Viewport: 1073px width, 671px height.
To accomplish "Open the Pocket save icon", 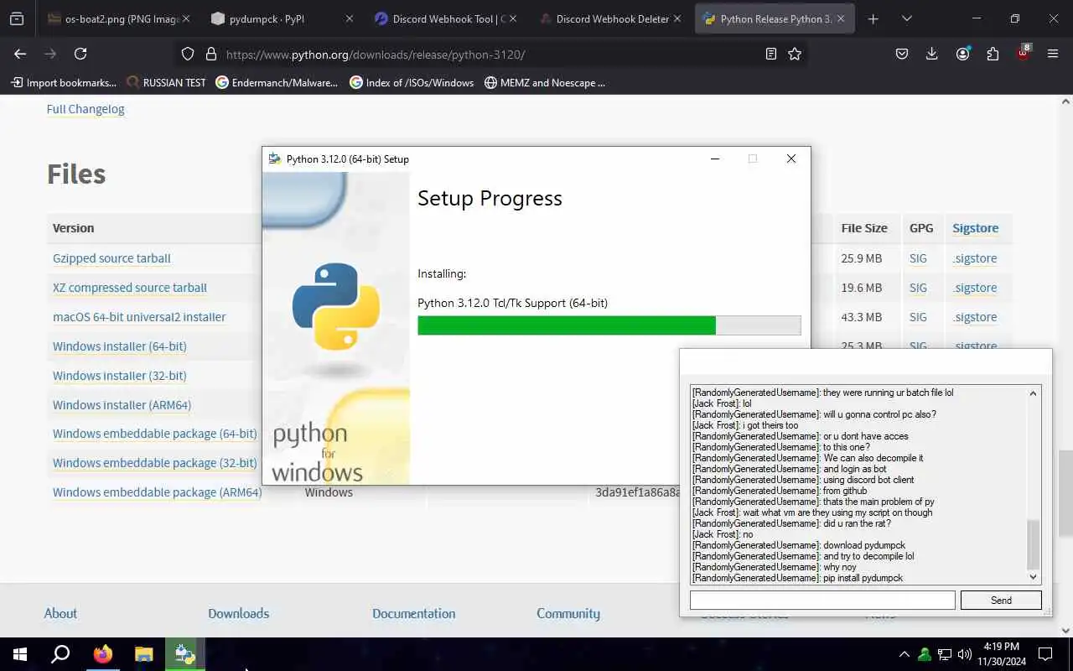I will [902, 54].
